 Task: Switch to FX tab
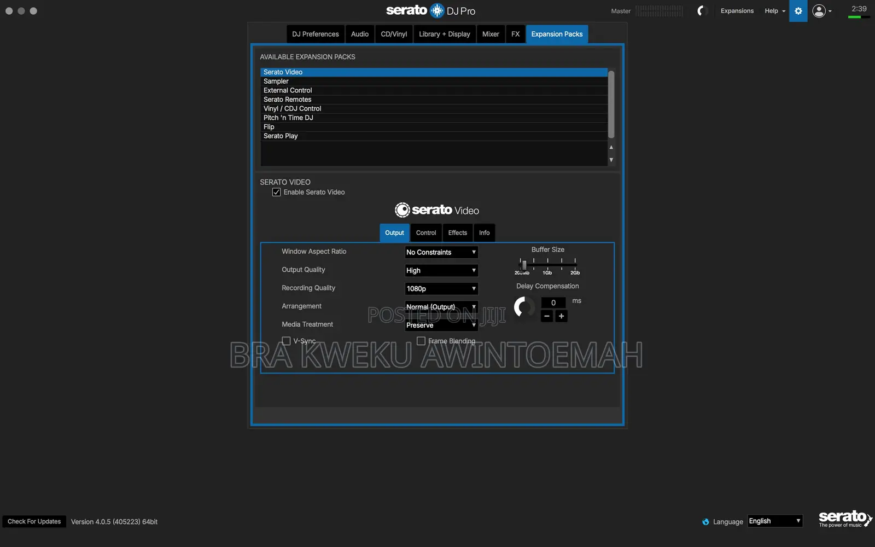click(515, 34)
